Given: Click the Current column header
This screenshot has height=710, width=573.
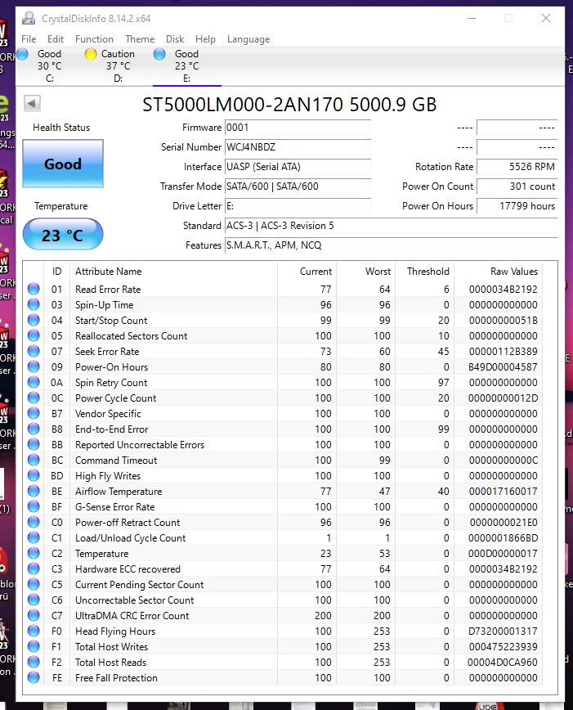Looking at the screenshot, I should (x=307, y=272).
